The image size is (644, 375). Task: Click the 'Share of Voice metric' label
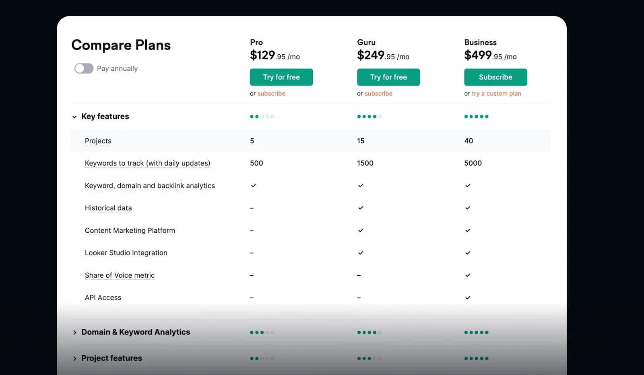[x=120, y=275]
